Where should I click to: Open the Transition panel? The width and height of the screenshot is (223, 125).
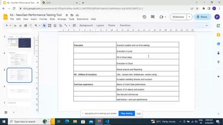[125, 25]
